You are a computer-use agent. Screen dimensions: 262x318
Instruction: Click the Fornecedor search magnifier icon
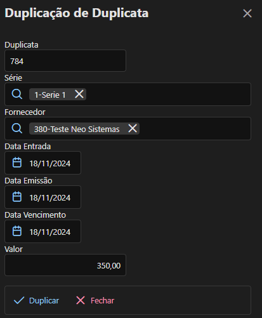[17, 128]
